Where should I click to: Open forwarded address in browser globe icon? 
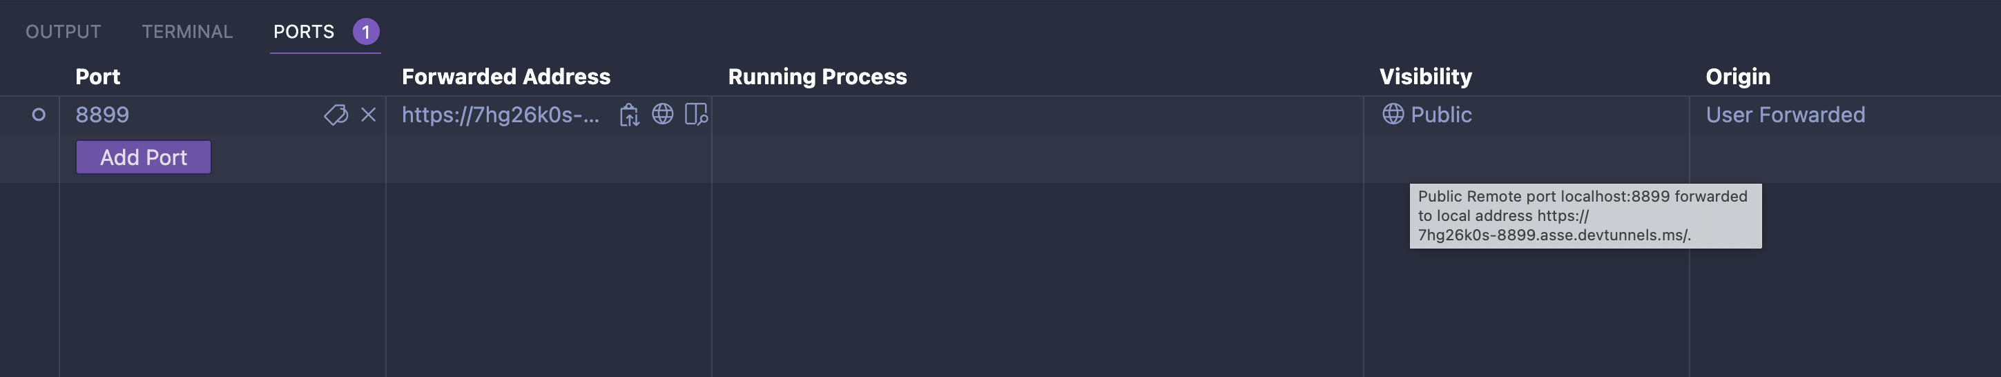coord(663,114)
